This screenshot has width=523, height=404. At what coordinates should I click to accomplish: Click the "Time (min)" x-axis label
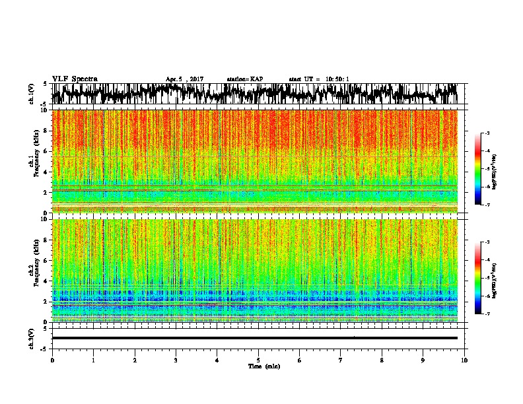tap(264, 366)
